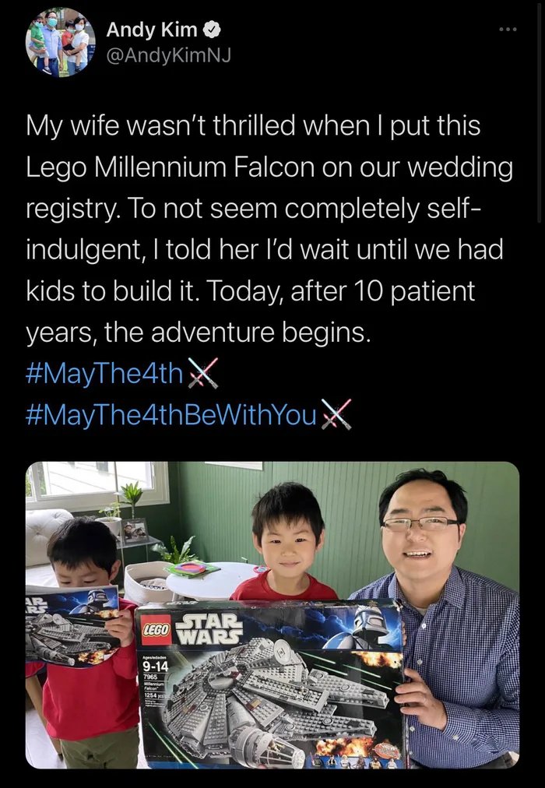545x788 pixels.
Task: Open Andy Kim's profile avatar
Action: (x=60, y=42)
